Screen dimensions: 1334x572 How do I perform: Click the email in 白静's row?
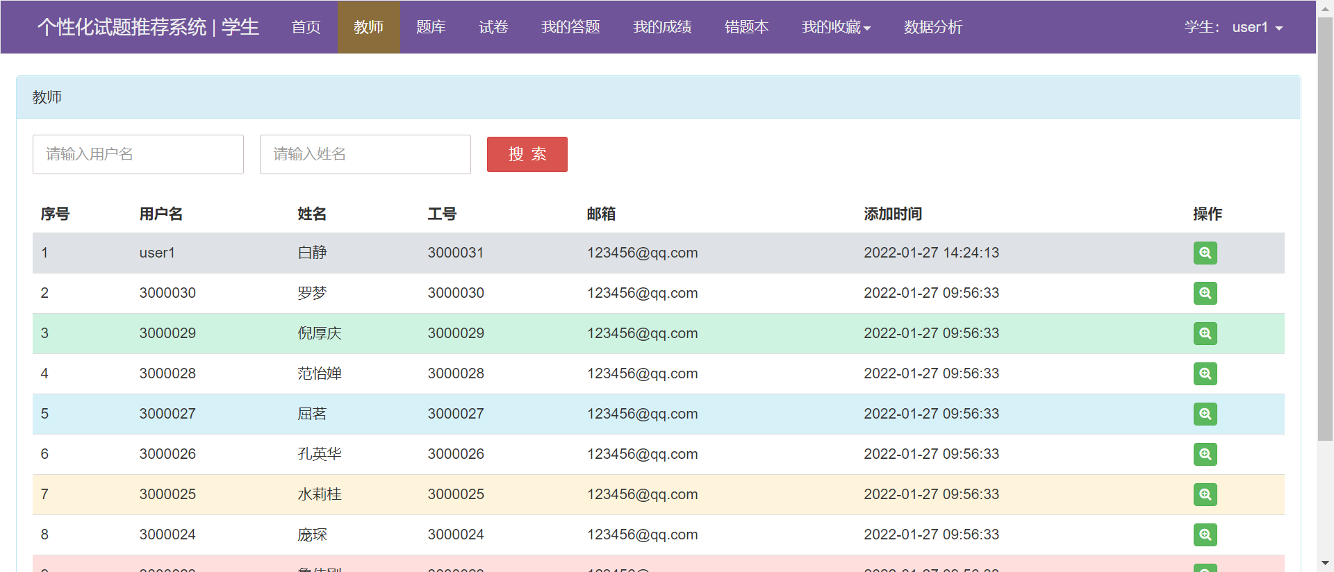pyautogui.click(x=643, y=253)
